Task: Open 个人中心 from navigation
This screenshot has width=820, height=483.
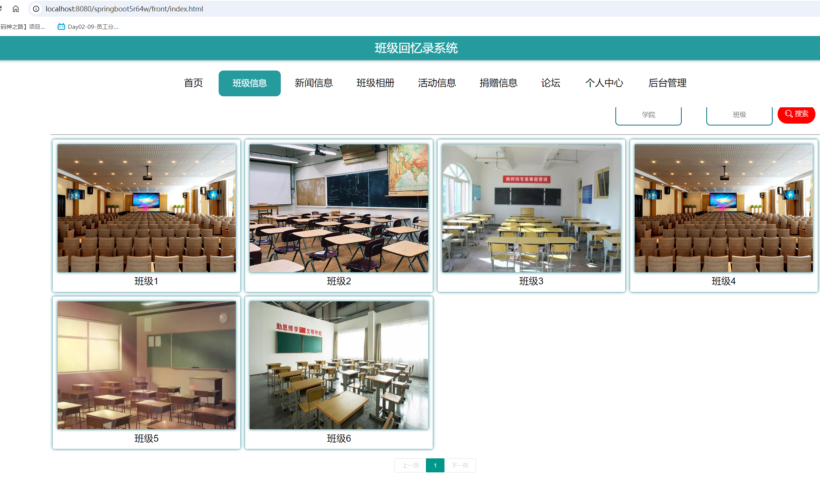Action: point(604,83)
